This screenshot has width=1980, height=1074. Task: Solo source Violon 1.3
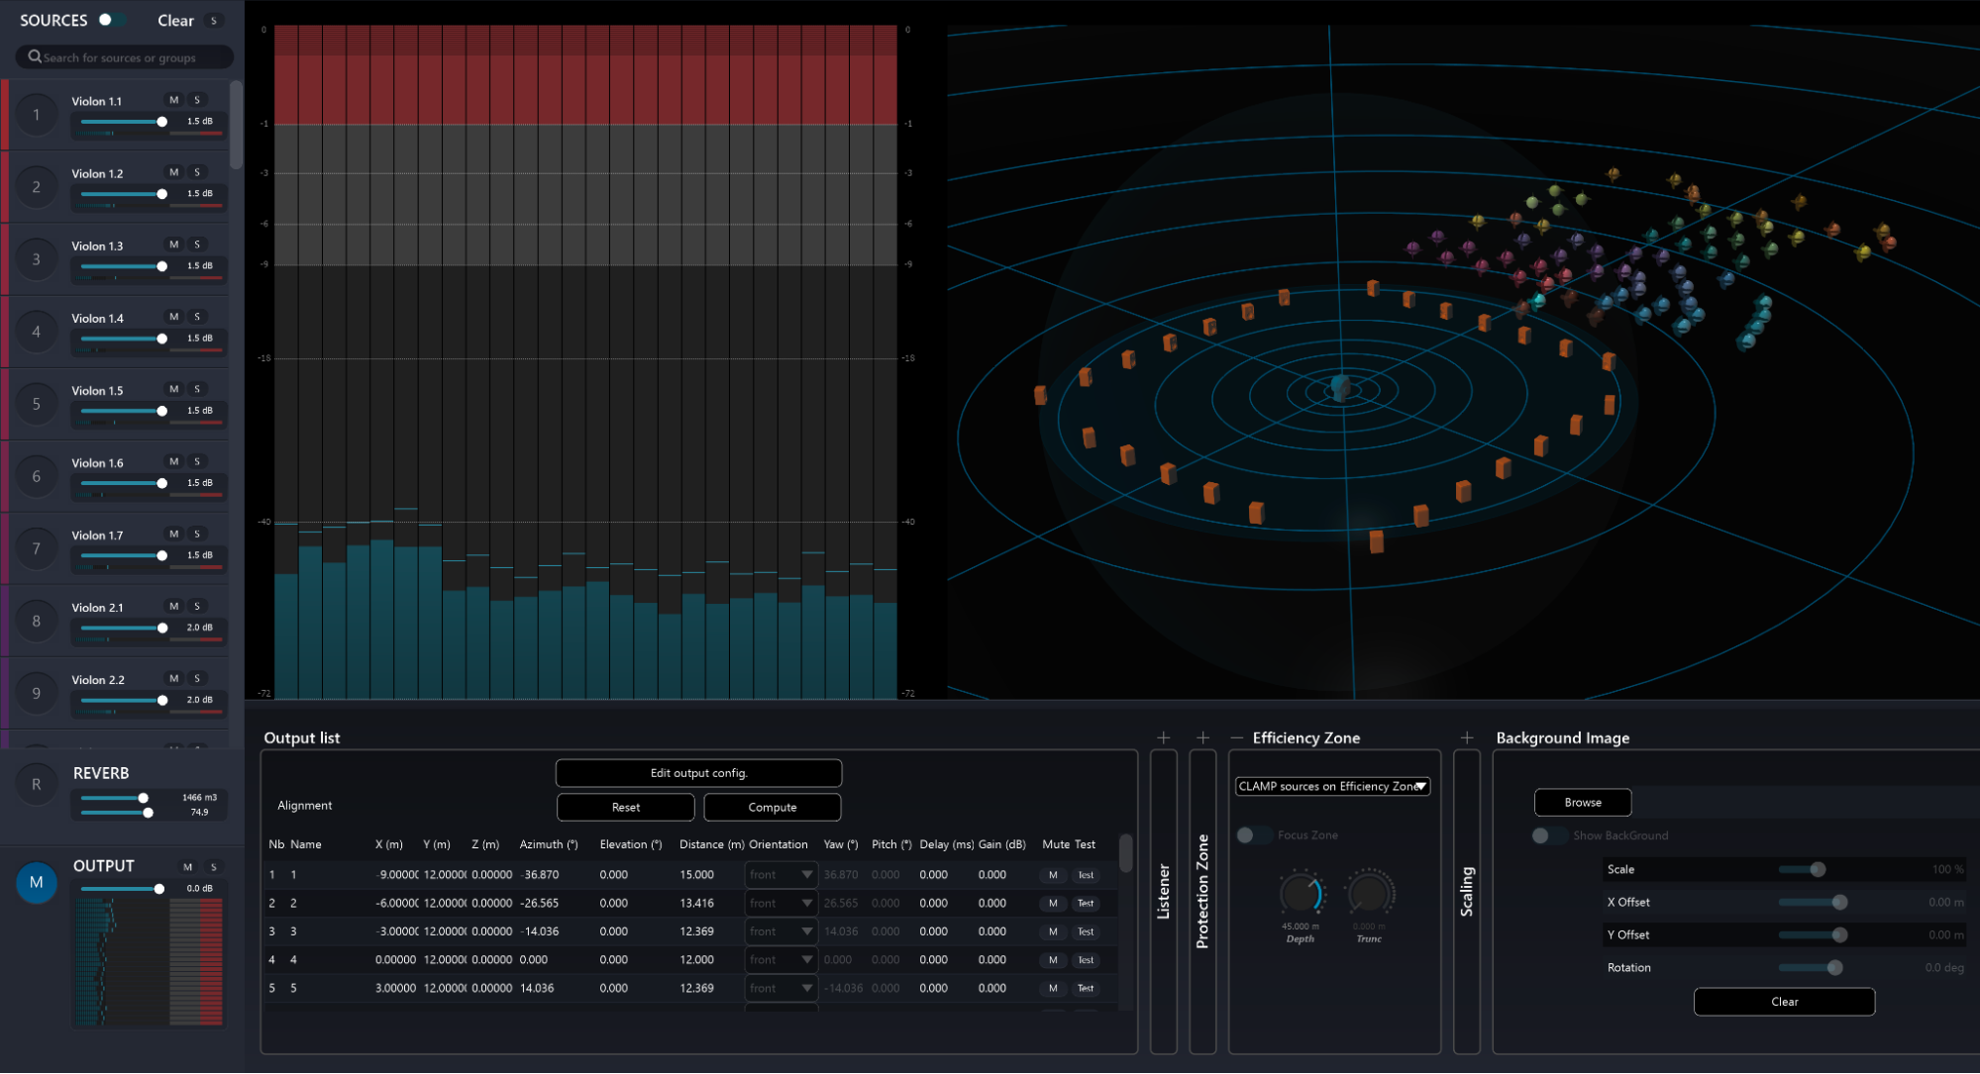[197, 244]
